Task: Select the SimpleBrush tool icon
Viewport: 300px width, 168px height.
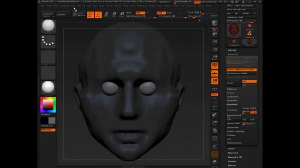Action: (249, 34)
